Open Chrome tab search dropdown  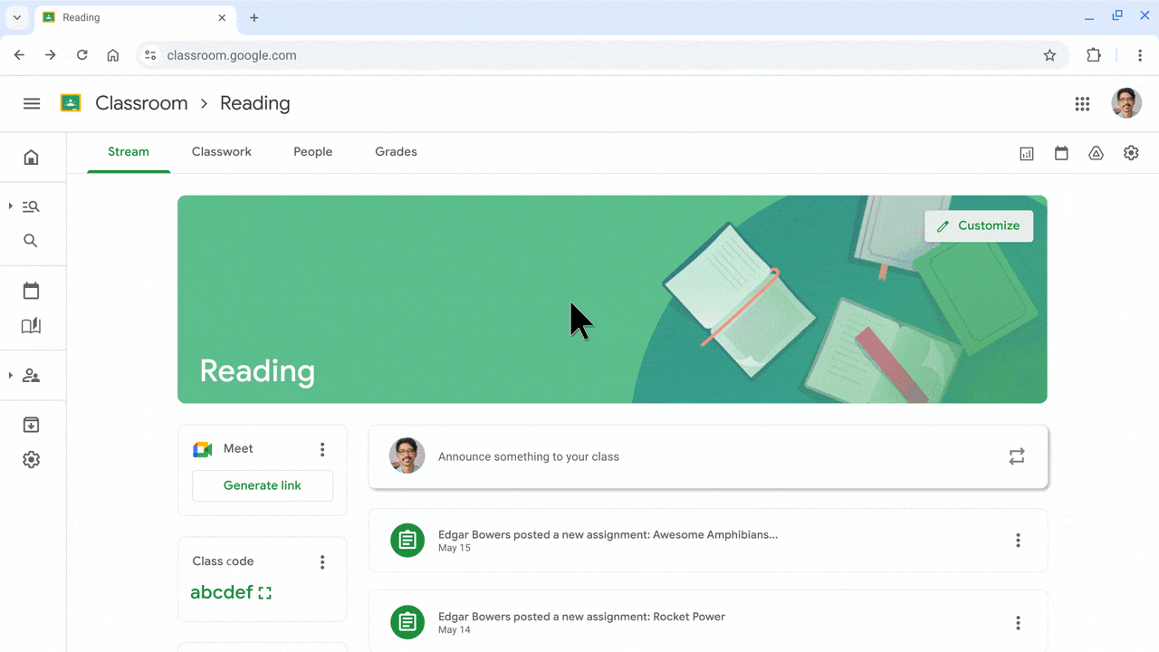(x=16, y=17)
